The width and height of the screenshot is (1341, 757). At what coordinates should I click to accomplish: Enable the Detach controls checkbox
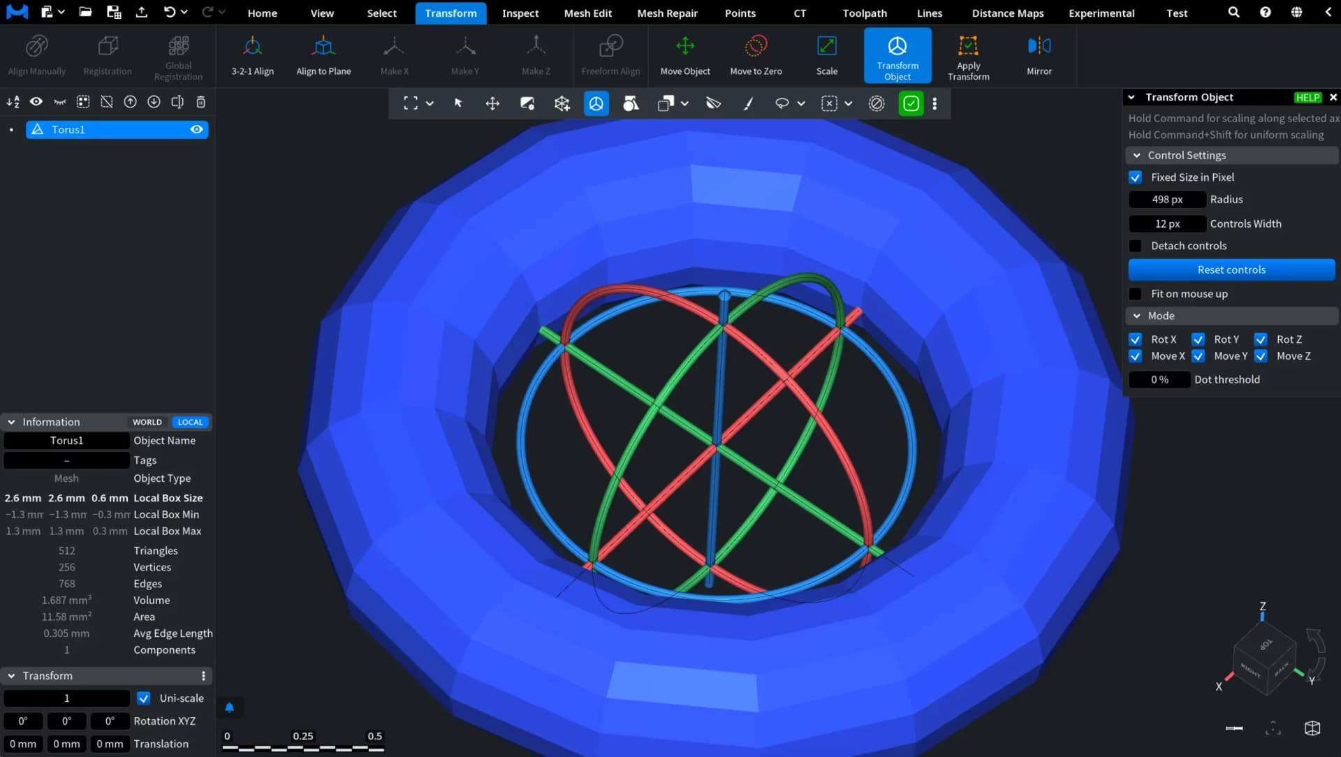coord(1135,246)
